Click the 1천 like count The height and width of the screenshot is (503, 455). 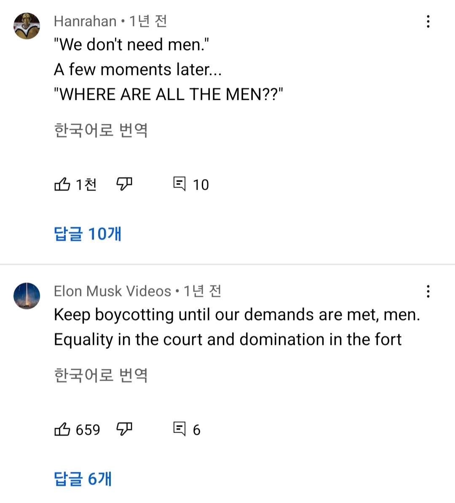click(x=86, y=185)
